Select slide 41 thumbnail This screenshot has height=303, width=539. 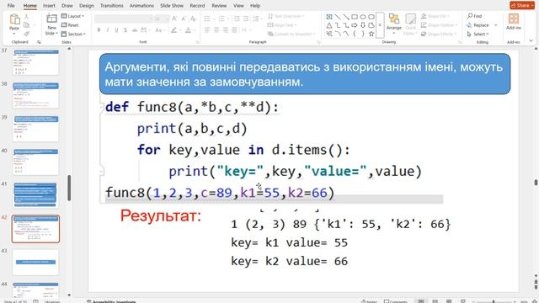click(35, 195)
